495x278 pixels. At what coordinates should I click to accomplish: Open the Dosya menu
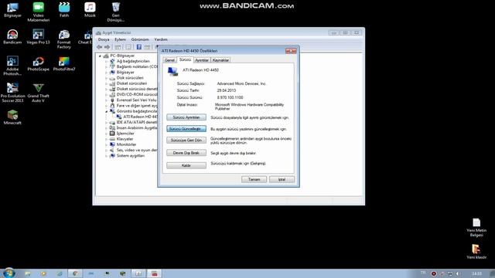104,39
